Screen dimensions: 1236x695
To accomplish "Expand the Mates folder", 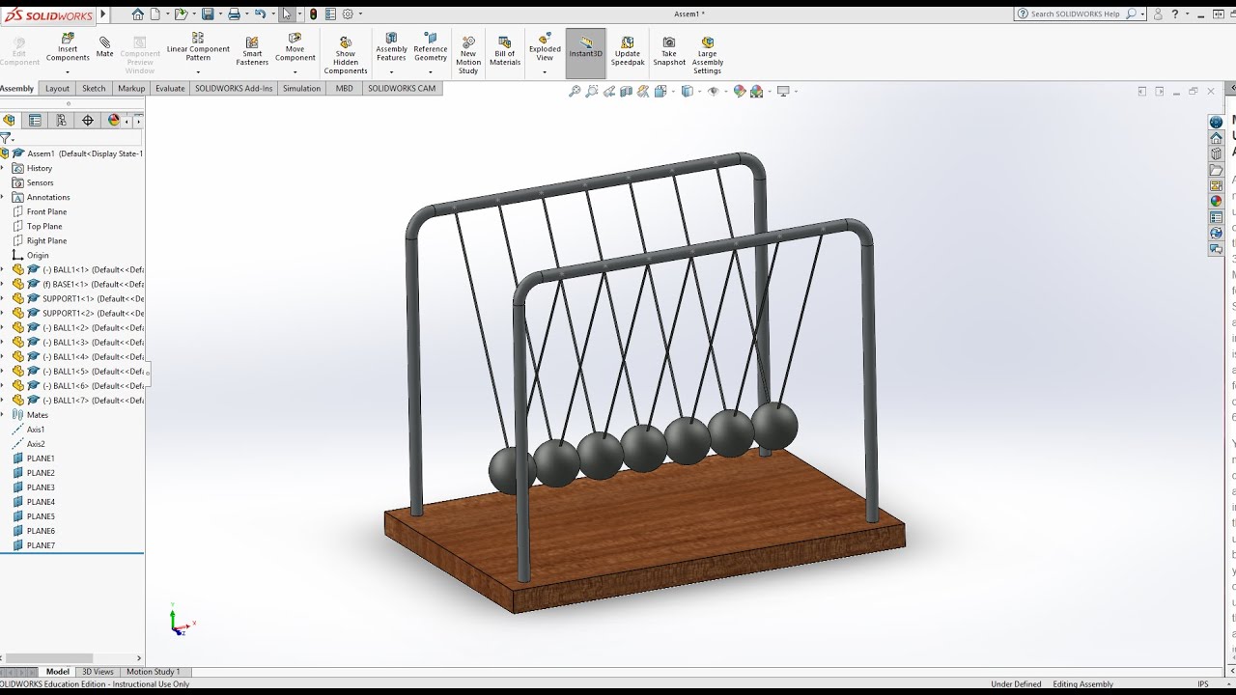I will point(3,415).
